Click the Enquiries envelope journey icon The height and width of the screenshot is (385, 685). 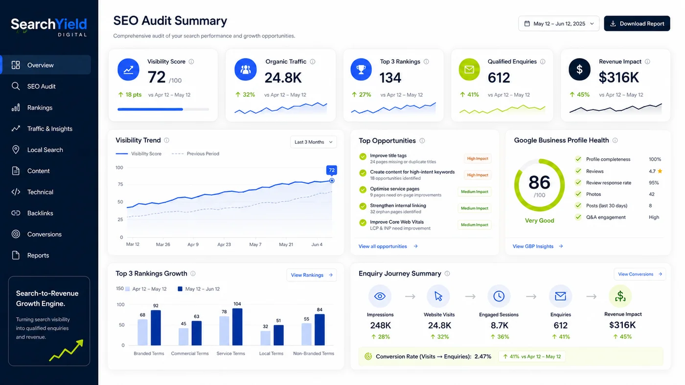tap(561, 296)
